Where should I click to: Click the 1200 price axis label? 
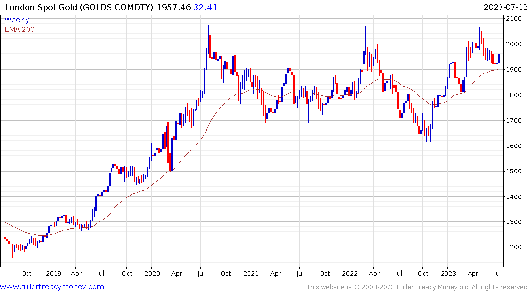click(x=514, y=247)
